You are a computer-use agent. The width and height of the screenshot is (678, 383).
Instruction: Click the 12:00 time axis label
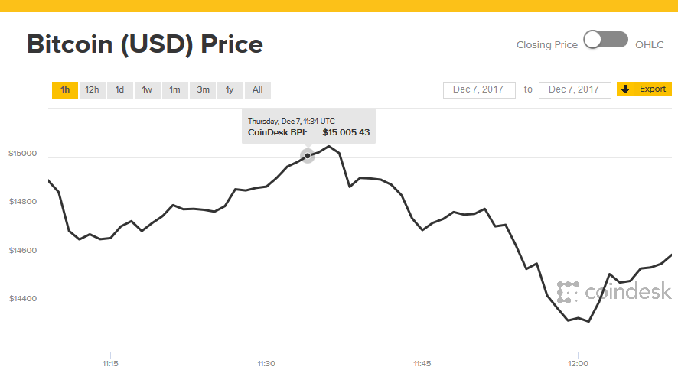[x=578, y=364]
